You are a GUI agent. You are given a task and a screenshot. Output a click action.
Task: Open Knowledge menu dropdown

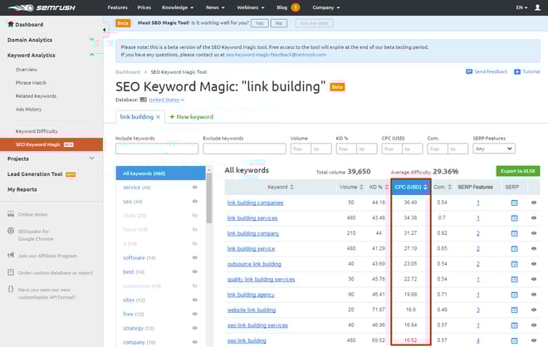[178, 7]
